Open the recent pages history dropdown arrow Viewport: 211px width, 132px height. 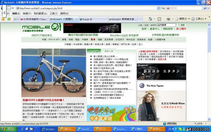[13, 8]
